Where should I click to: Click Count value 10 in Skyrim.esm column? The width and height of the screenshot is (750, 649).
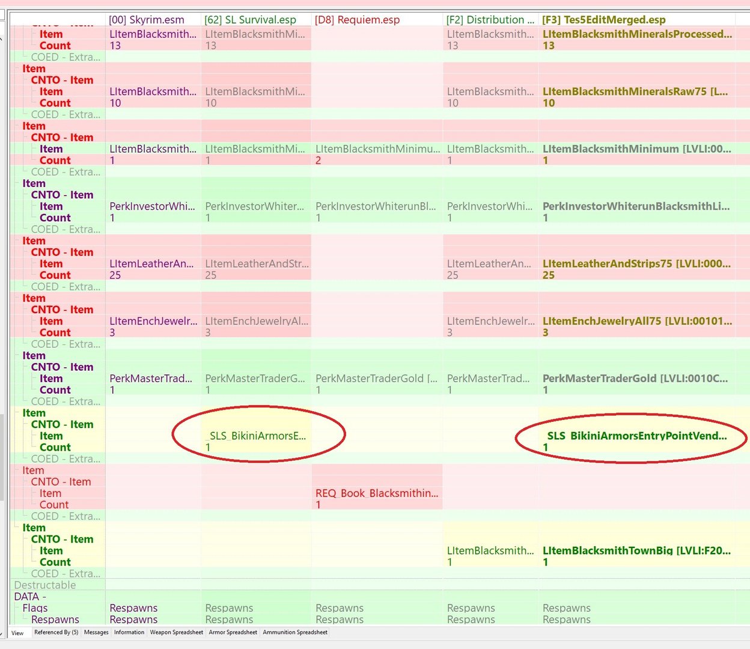[115, 103]
